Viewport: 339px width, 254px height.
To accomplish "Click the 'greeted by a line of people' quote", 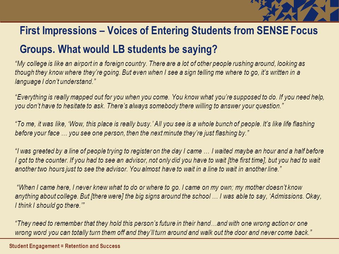I will pyautogui.click(x=169, y=160).
